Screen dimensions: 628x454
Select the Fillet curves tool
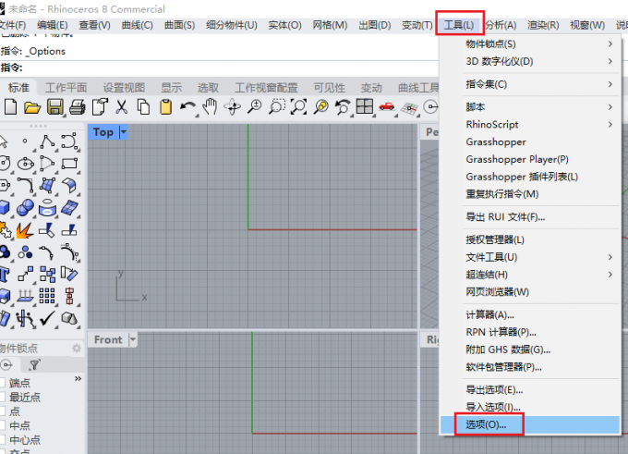coord(26,186)
